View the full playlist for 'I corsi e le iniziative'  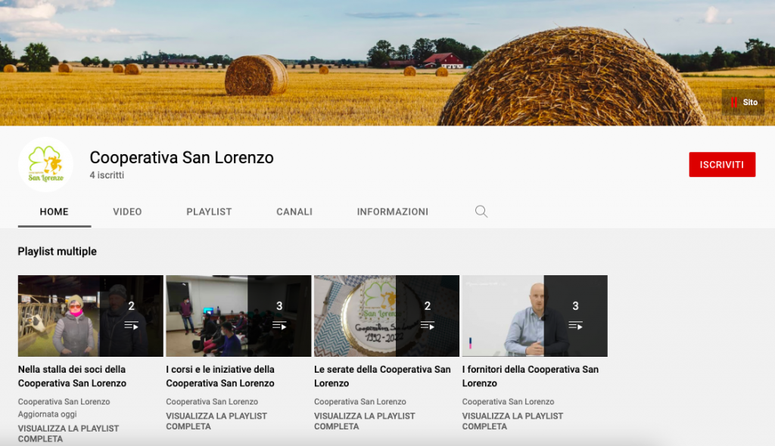tap(216, 421)
